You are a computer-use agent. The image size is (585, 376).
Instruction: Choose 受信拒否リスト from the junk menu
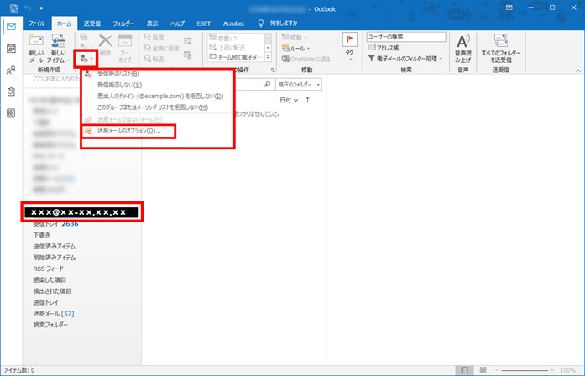click(118, 74)
